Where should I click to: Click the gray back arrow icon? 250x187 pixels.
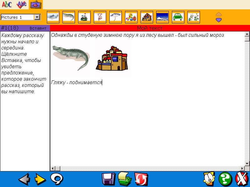click(24, 179)
